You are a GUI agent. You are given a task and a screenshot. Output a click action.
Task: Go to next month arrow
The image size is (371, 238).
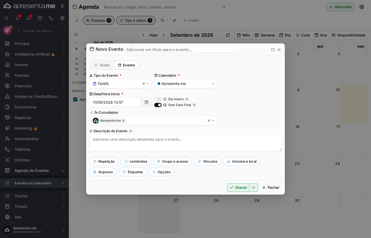click(x=164, y=35)
